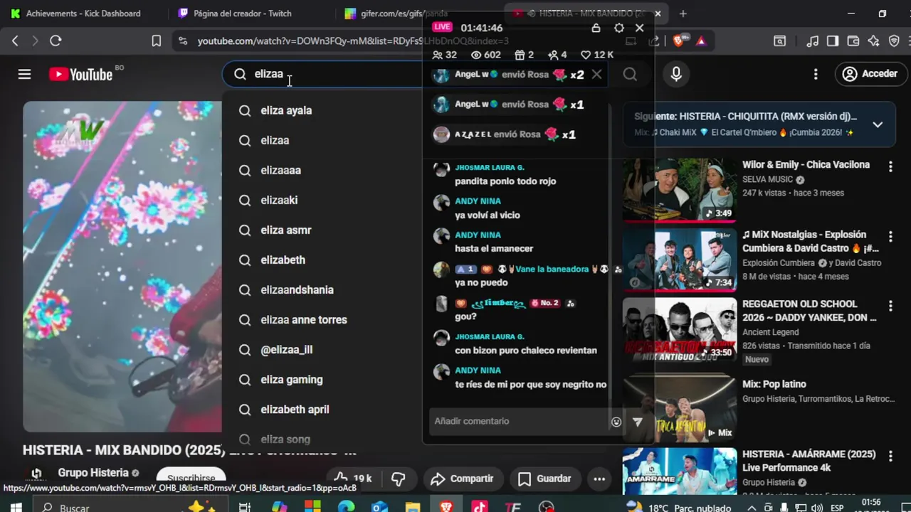Reload the current page
911x512 pixels.
tap(56, 41)
